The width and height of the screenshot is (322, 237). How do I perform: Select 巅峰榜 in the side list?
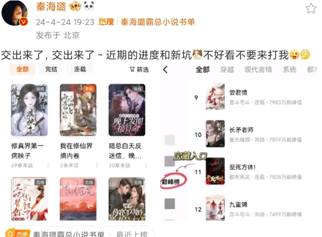point(171,181)
